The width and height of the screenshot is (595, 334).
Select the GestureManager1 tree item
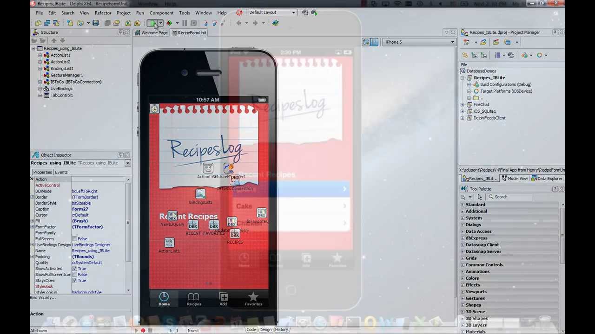click(66, 75)
